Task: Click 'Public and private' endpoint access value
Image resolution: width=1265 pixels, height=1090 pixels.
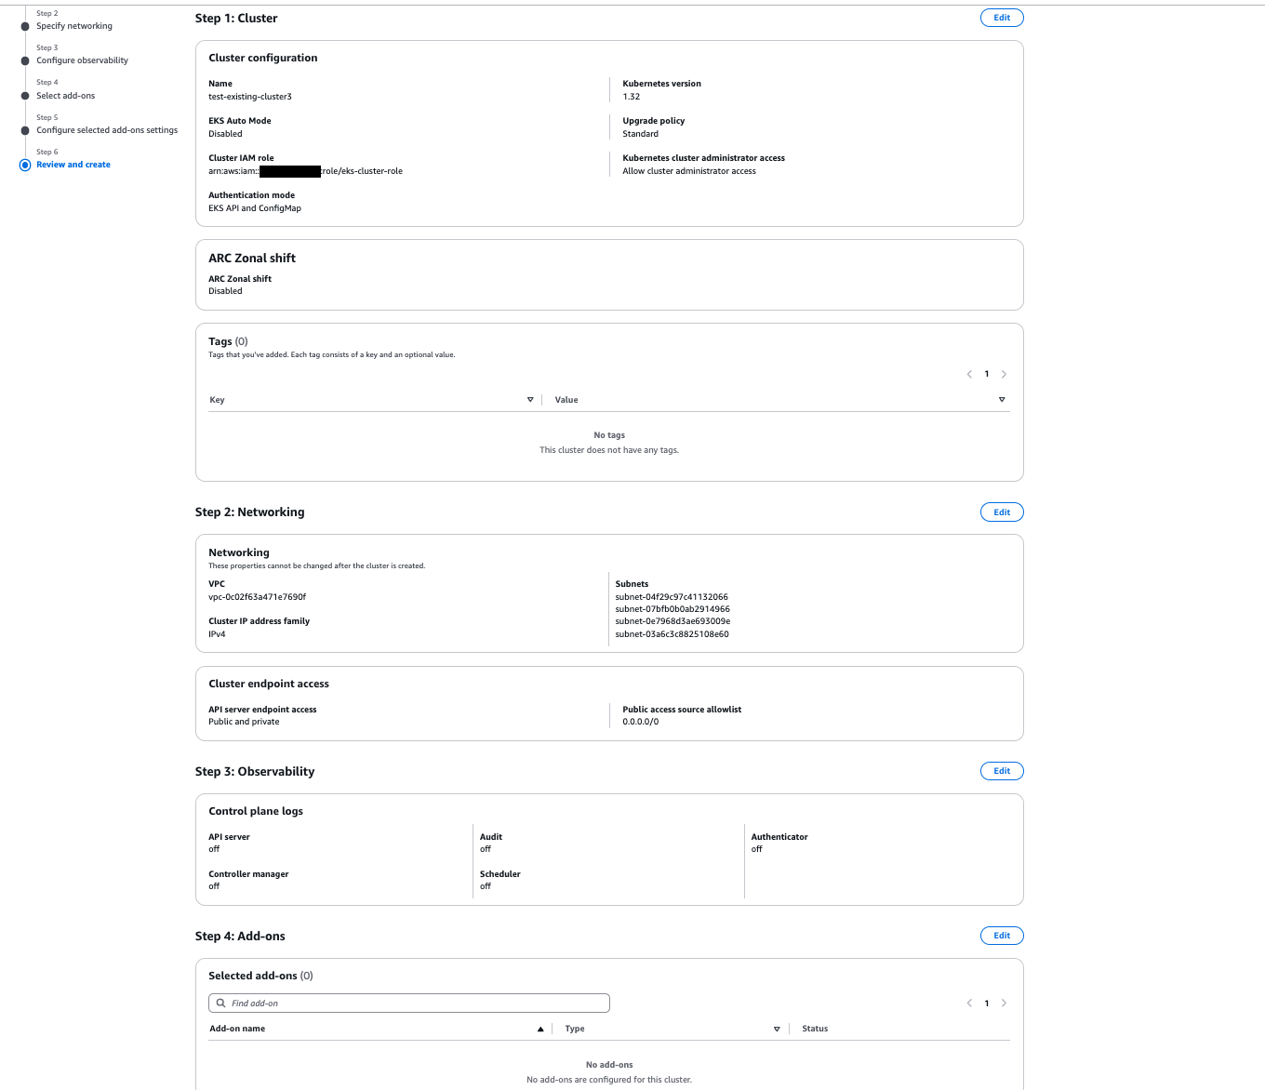Action: tap(244, 722)
